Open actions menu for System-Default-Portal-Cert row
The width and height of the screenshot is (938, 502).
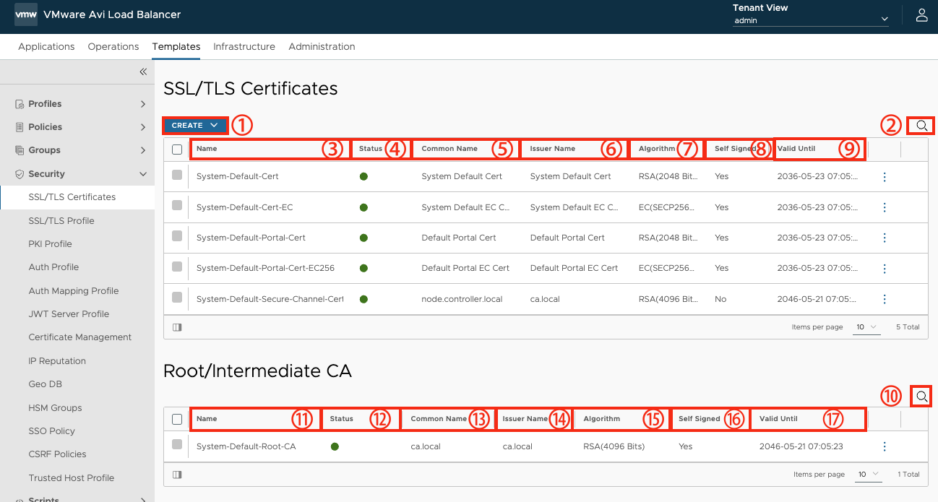tap(885, 238)
